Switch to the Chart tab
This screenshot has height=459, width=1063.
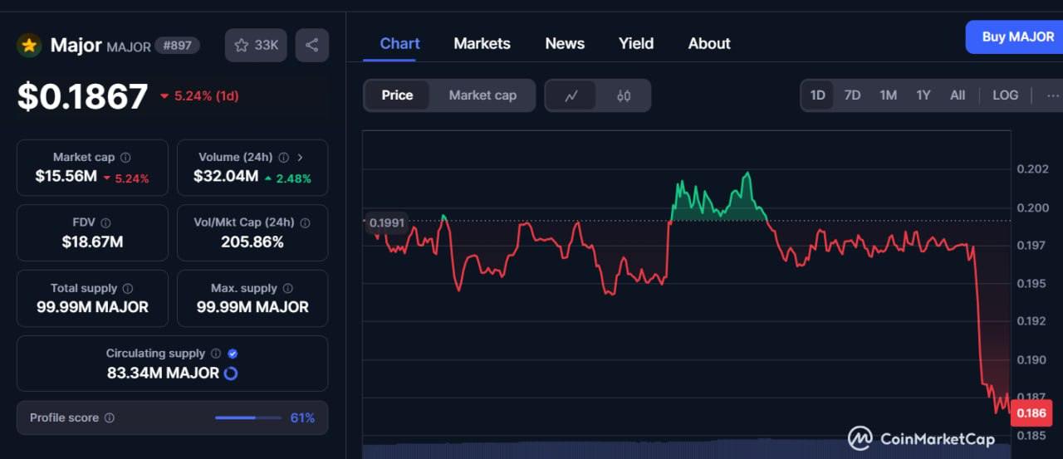(x=399, y=44)
